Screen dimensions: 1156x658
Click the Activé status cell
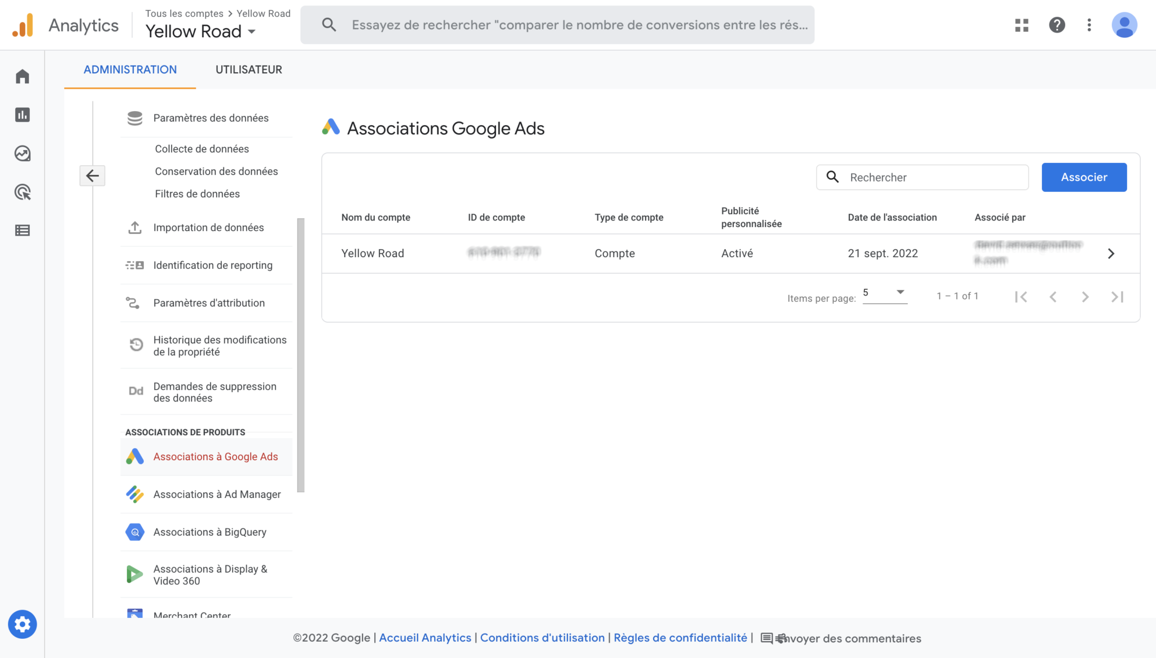[737, 254]
